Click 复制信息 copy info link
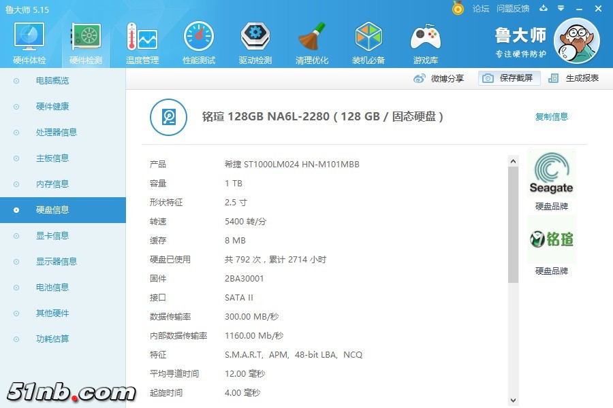 point(551,116)
